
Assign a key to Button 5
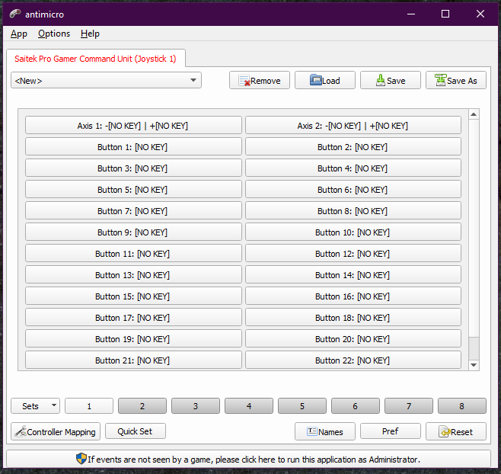click(x=133, y=190)
